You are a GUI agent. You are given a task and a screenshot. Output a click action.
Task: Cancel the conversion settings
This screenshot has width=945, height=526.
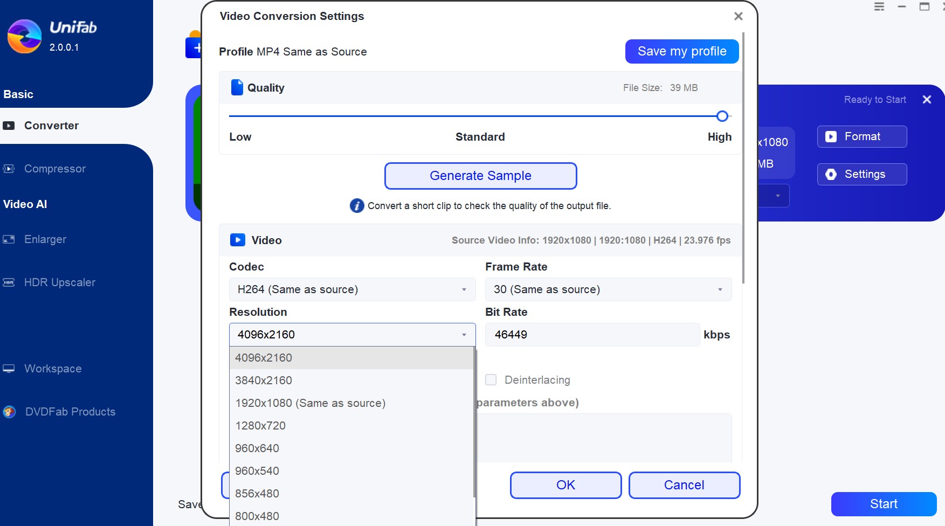684,485
